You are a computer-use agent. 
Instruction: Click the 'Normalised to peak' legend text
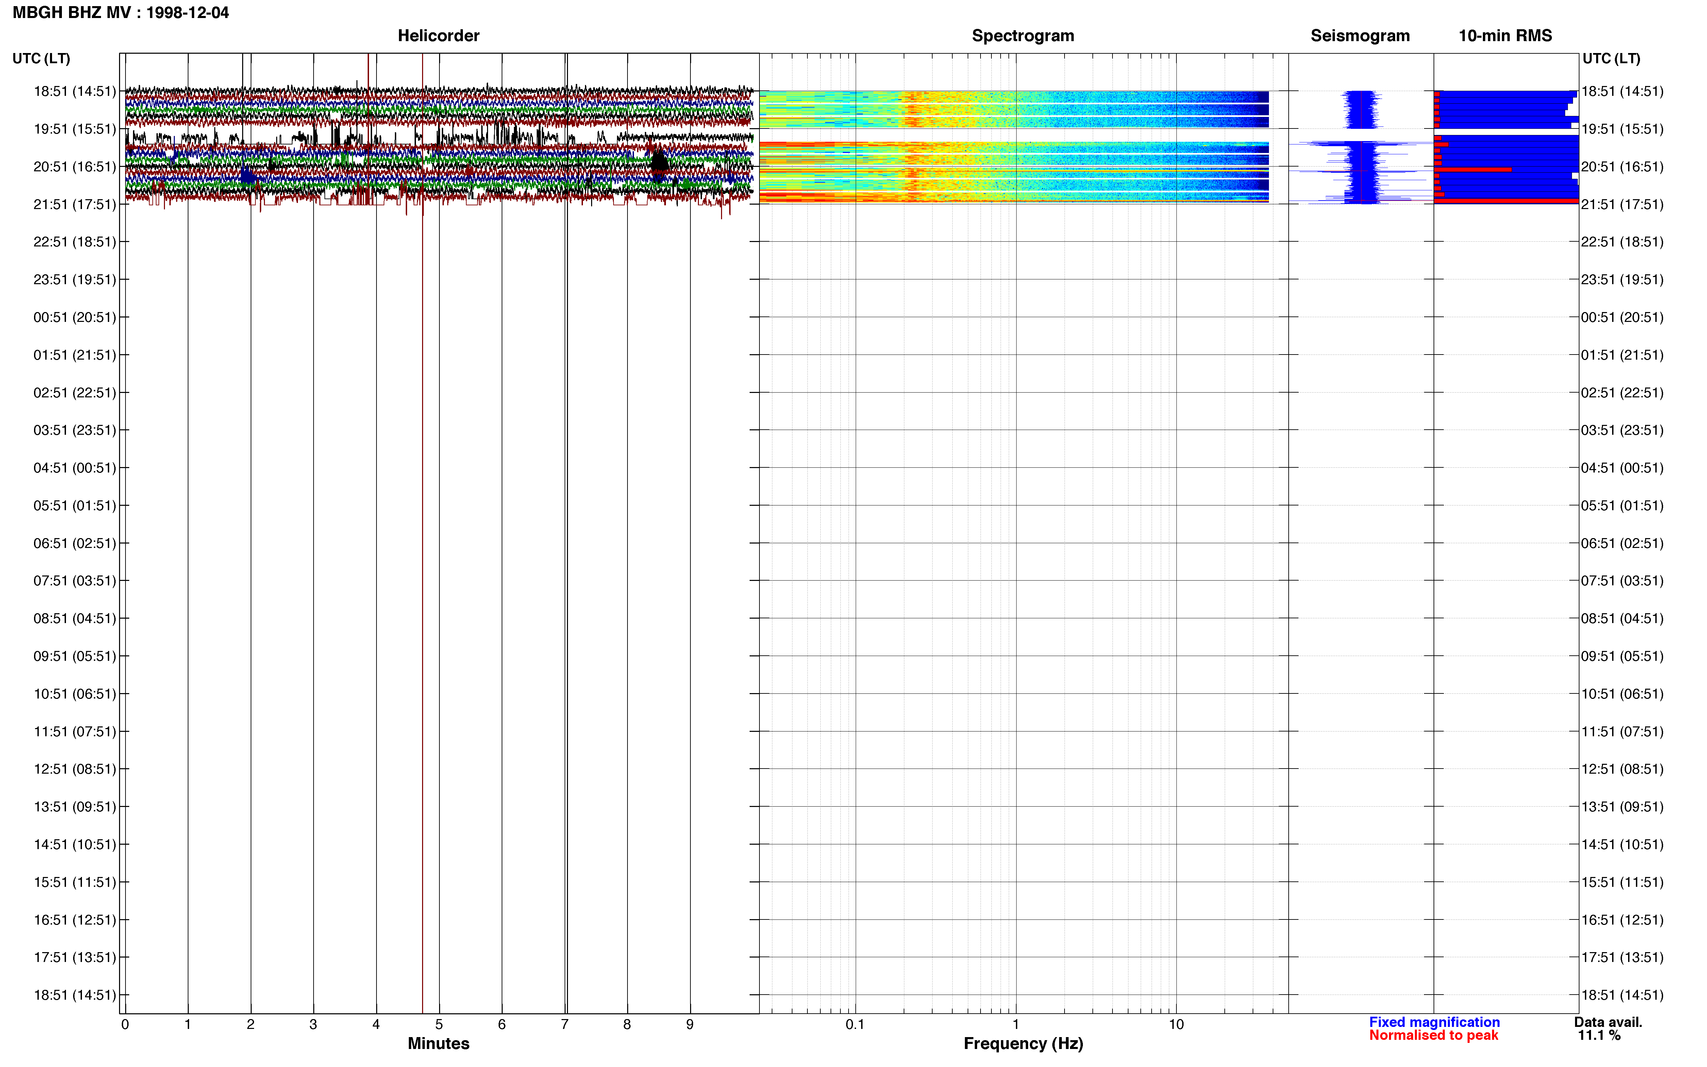coord(1433,1035)
